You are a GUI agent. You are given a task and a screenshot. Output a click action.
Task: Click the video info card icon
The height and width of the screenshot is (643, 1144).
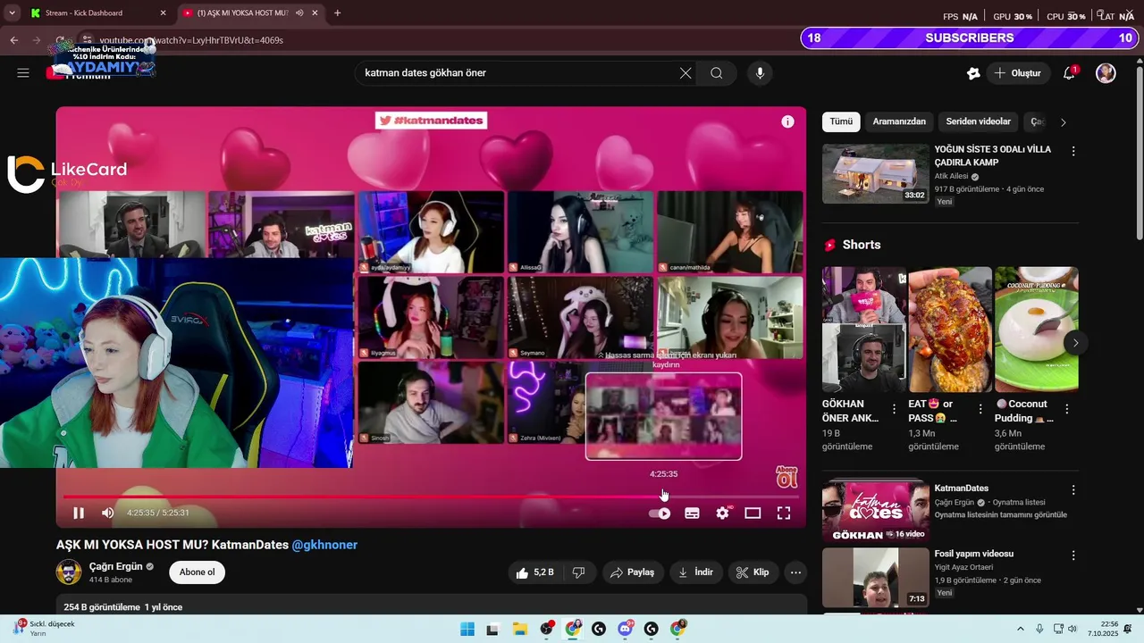coord(787,121)
